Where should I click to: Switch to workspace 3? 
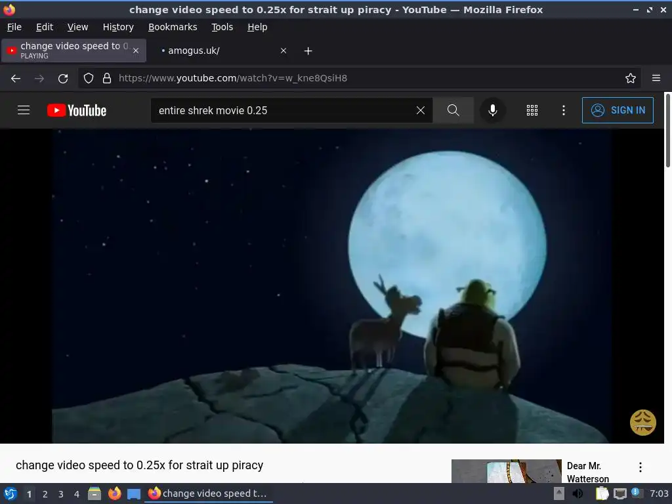61,494
